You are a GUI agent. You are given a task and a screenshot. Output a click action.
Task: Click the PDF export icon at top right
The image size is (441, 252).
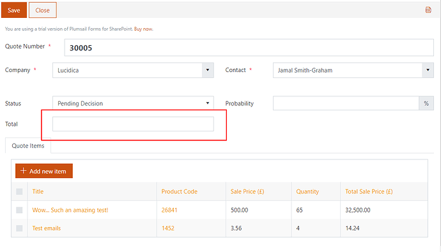[428, 10]
